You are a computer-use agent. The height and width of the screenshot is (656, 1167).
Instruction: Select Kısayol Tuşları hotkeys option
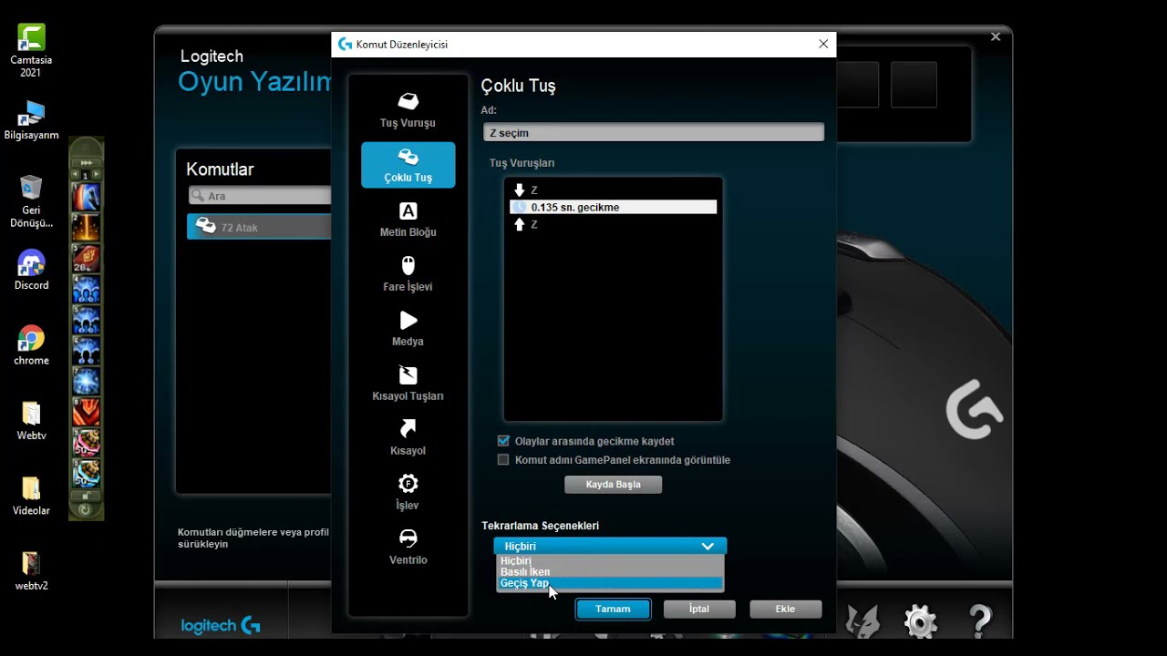(408, 384)
